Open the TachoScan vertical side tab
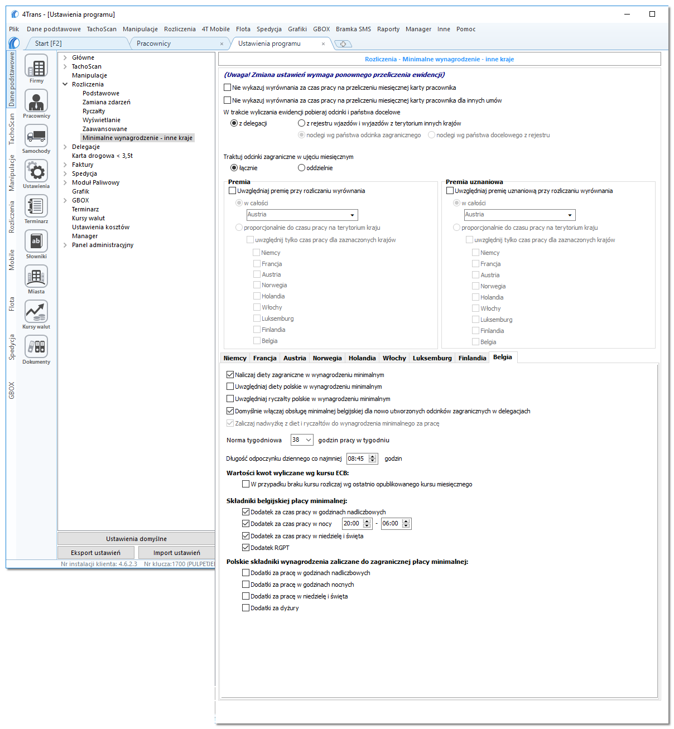674x729 pixels. point(12,129)
